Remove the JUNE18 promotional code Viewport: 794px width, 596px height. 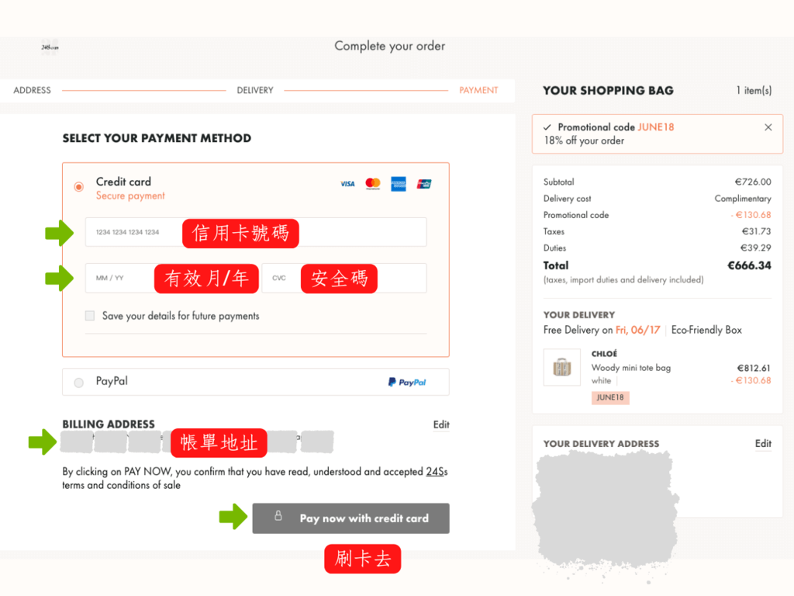(768, 127)
